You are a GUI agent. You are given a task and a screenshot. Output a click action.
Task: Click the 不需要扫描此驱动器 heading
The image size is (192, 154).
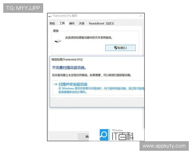click(x=69, y=68)
